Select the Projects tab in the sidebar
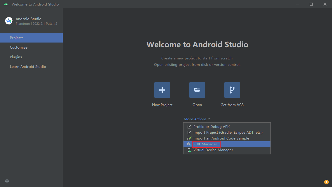The width and height of the screenshot is (332, 187). [x=31, y=38]
